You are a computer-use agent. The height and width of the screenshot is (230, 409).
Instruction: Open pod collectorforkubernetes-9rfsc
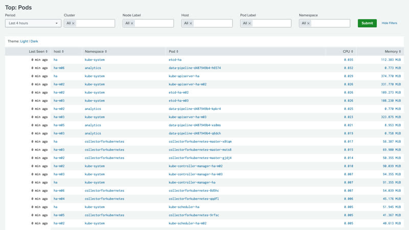click(194, 215)
